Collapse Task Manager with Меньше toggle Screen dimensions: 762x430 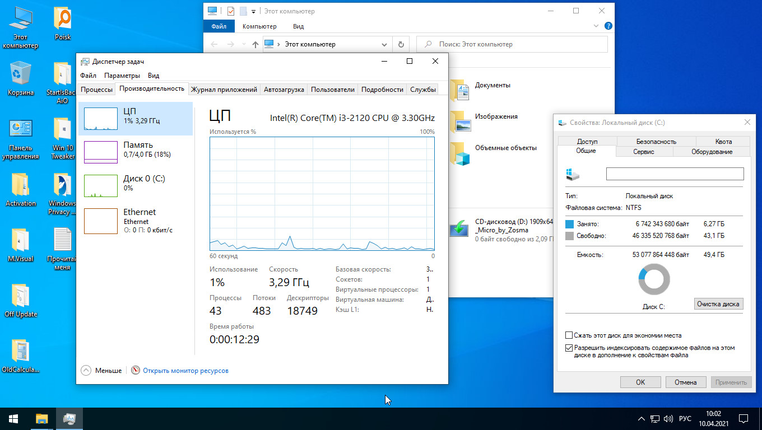[x=101, y=370]
